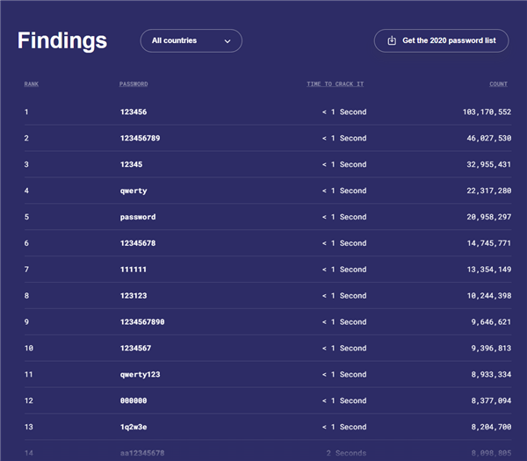The image size is (527, 461).
Task: Click rank number 12 in the table
Action: tap(29, 400)
